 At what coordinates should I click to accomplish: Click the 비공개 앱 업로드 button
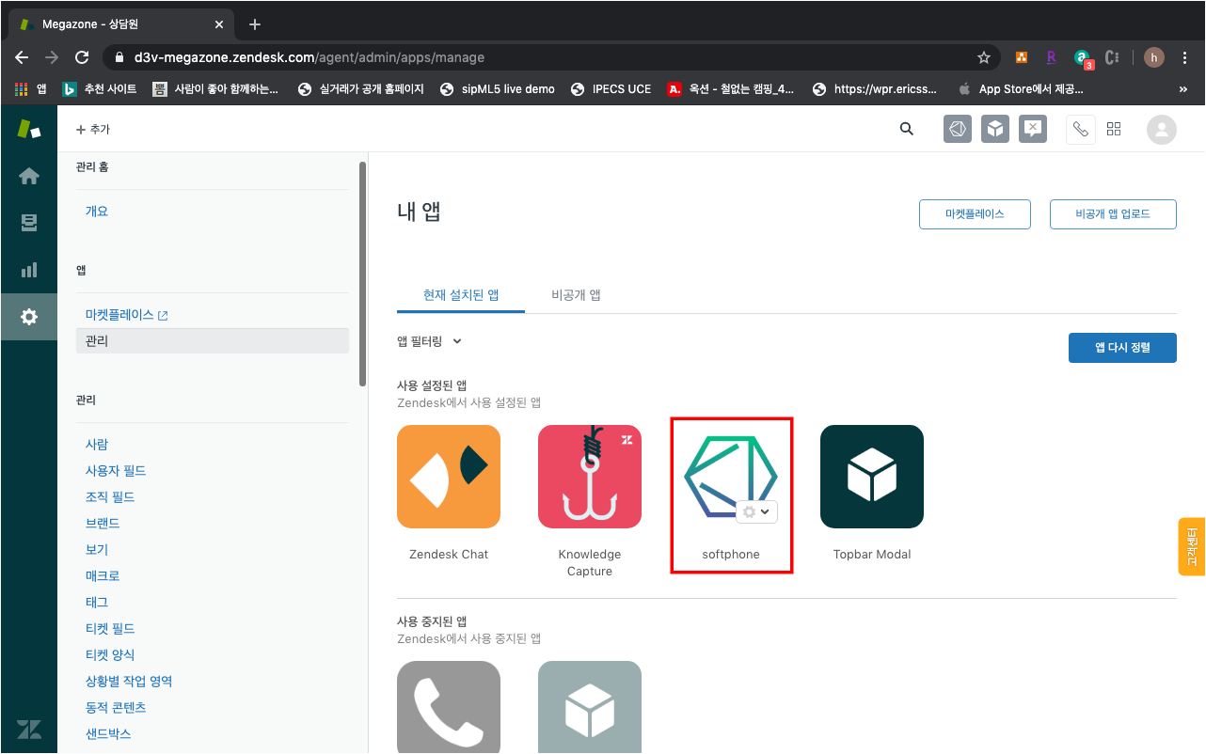(1113, 214)
